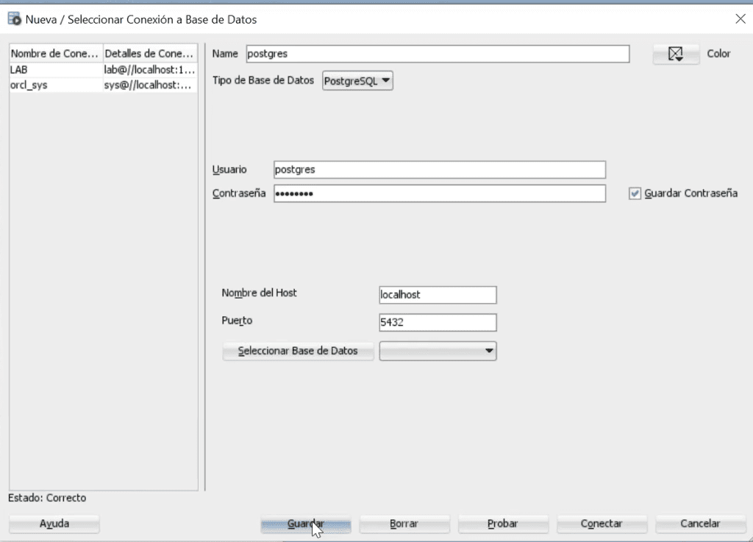The width and height of the screenshot is (753, 542).
Task: Click the Borrar button
Action: tap(404, 524)
